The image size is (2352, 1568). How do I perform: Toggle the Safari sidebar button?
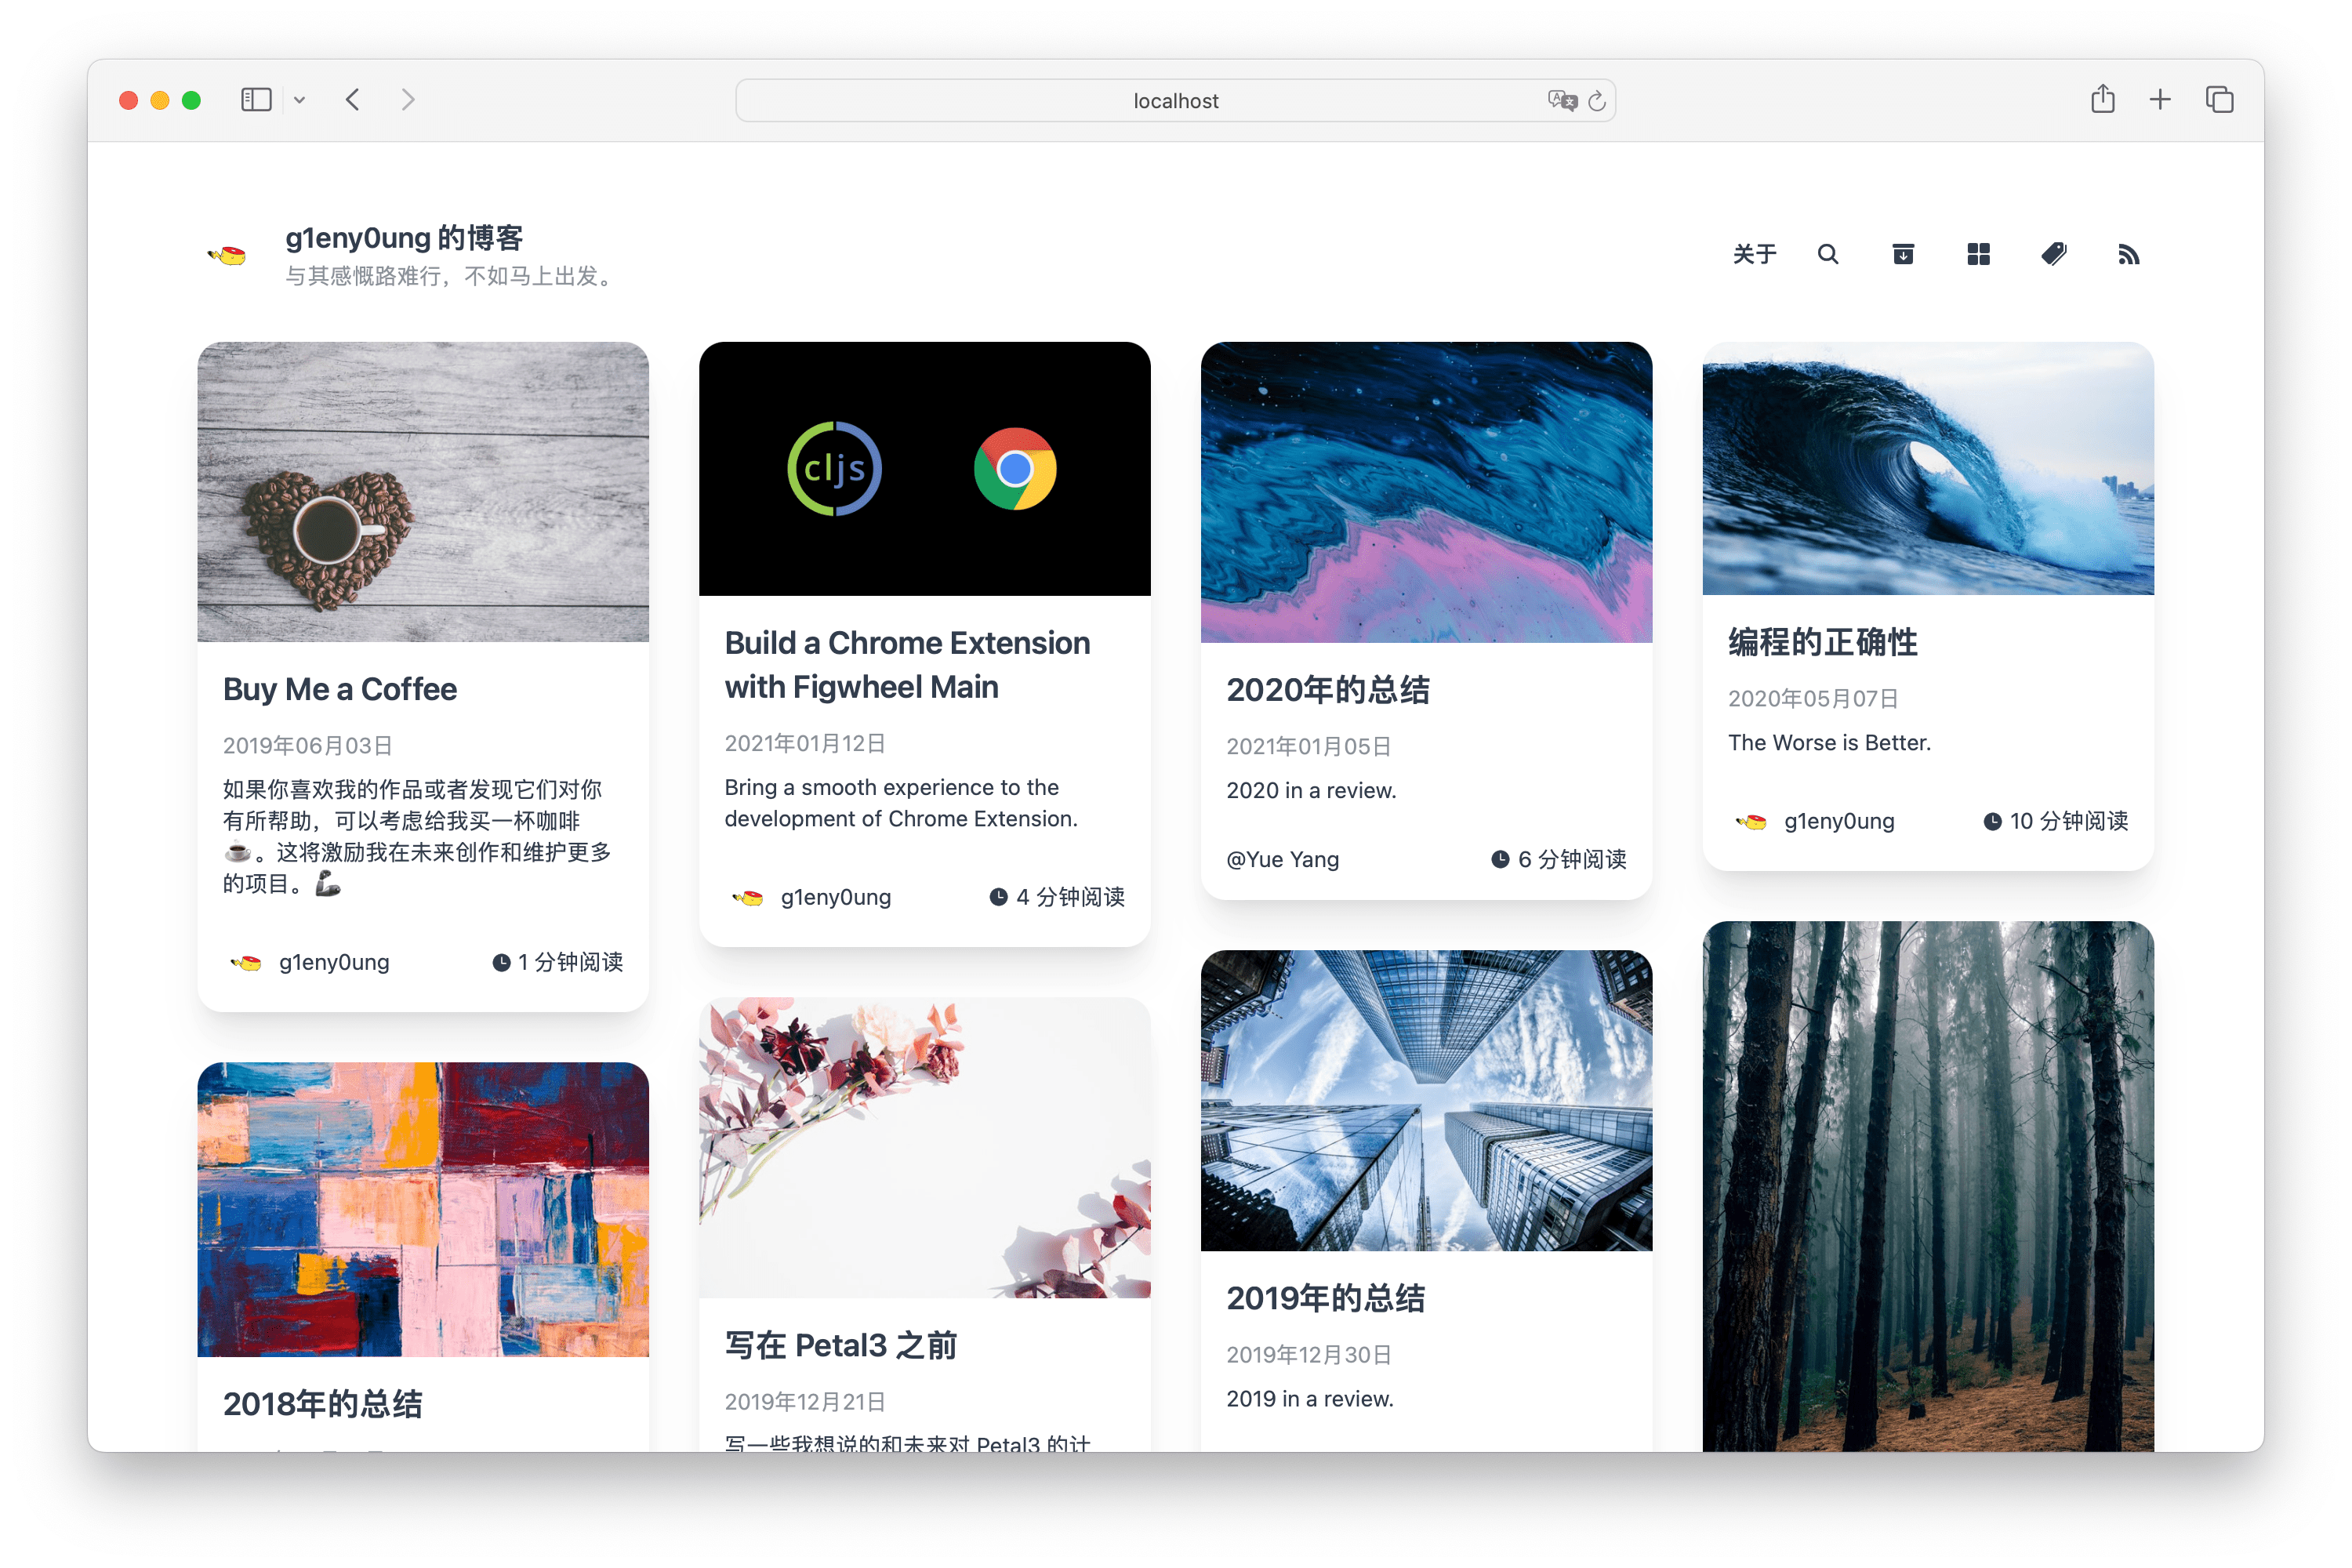click(256, 100)
